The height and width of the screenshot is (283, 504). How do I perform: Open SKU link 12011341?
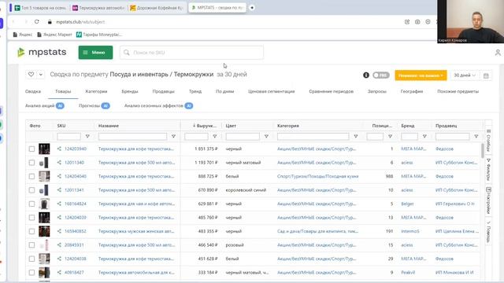tap(74, 190)
